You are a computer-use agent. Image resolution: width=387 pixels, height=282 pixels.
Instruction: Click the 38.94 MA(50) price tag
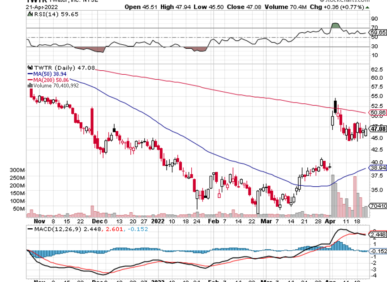pos(377,167)
